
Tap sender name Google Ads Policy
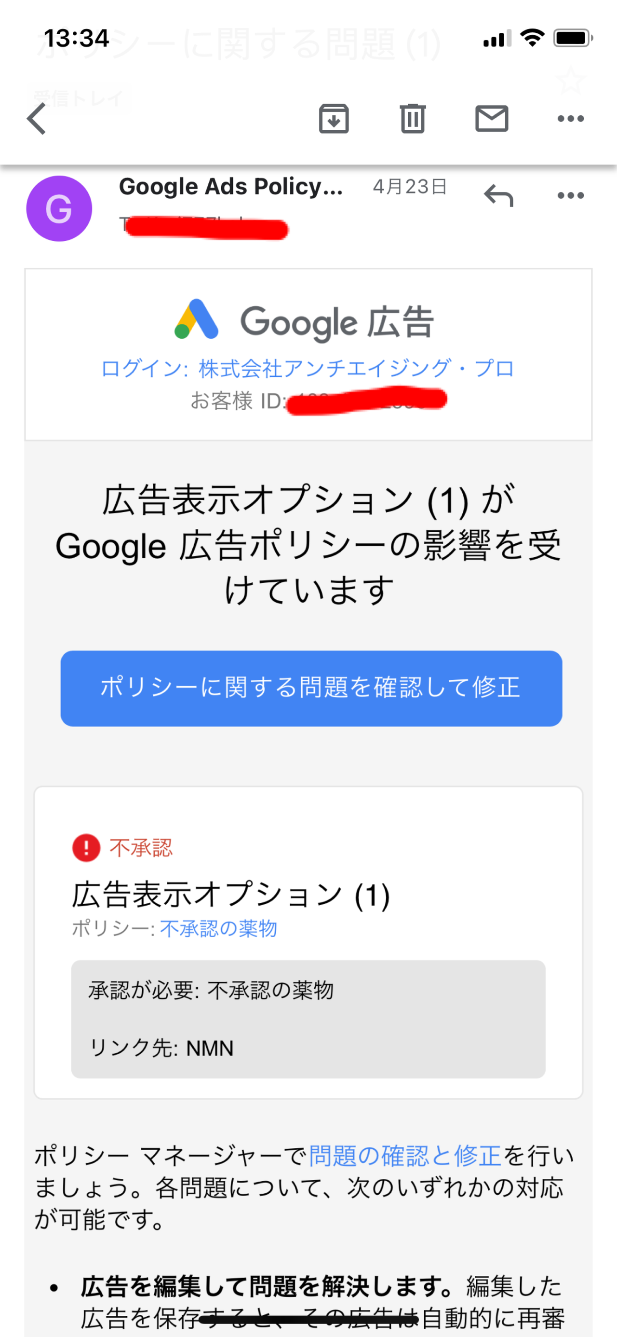(x=231, y=186)
